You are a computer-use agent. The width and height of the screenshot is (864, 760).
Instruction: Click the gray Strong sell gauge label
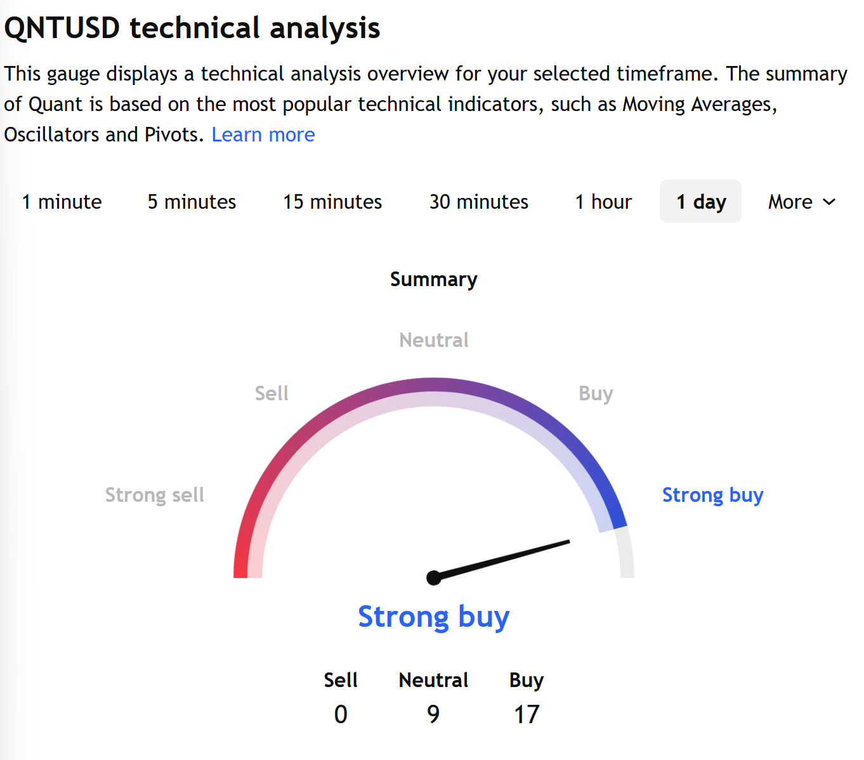coord(154,495)
